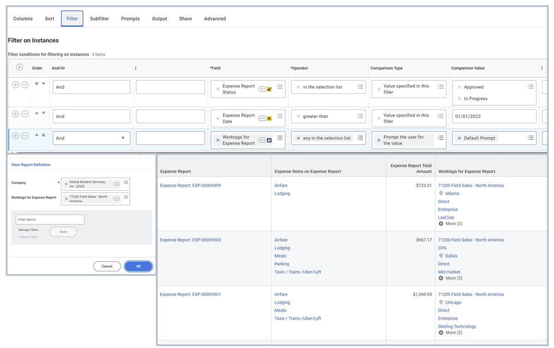Switch to the Sort tab
This screenshot has width=554, height=348.
[49, 19]
